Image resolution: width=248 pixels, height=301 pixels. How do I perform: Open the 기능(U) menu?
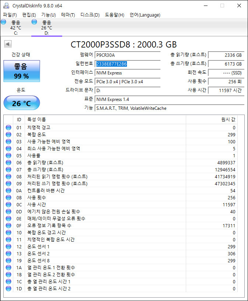(49, 15)
